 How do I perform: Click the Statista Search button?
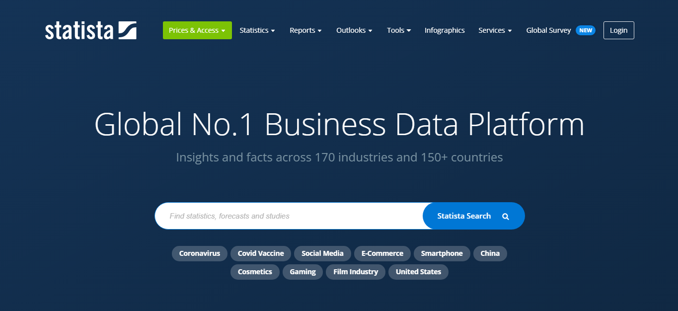coord(473,216)
